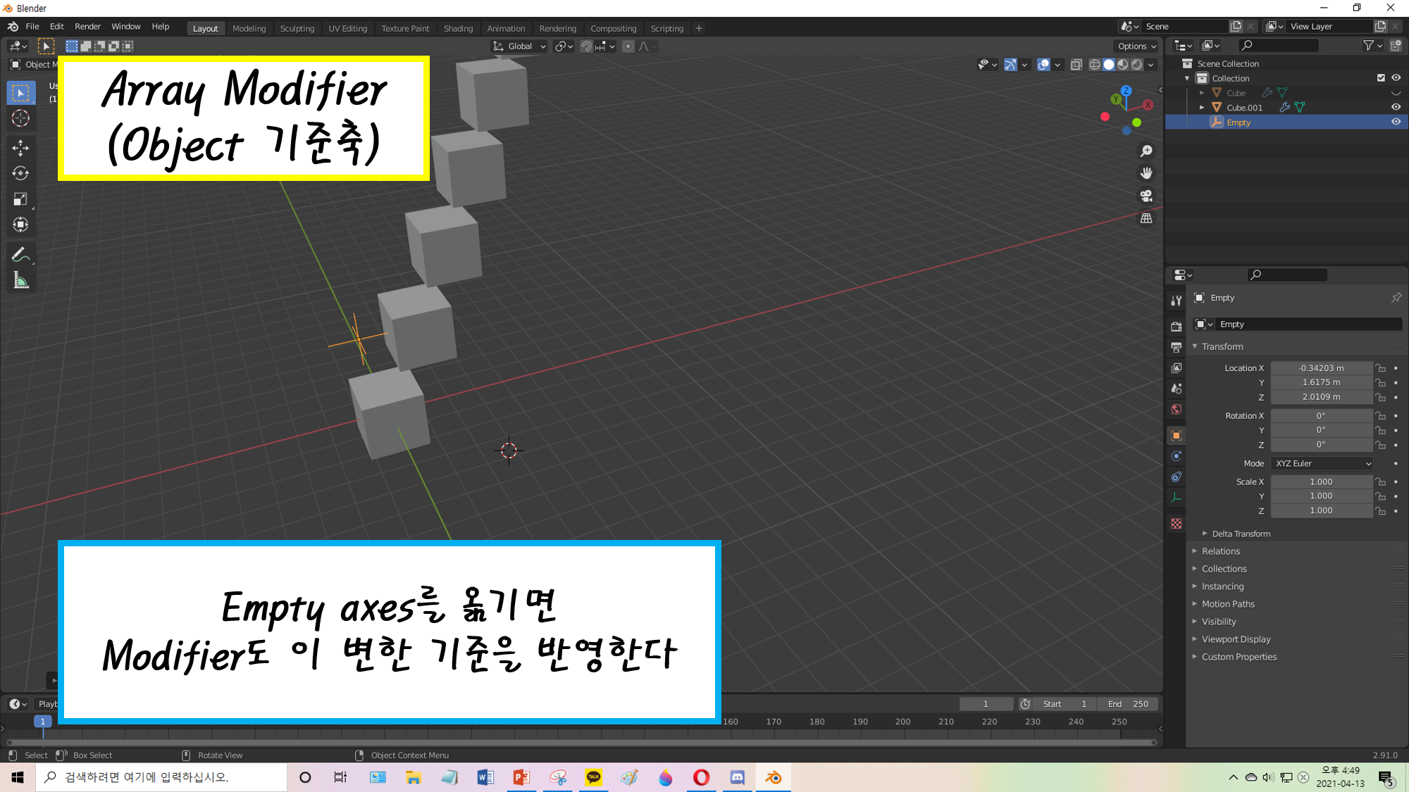Viewport: 1409px width, 792px height.
Task: Open rotation Mode XYZ Euler dropdown
Action: click(1322, 463)
